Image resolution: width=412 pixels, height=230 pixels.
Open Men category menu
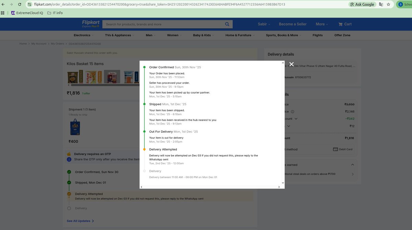150,35
